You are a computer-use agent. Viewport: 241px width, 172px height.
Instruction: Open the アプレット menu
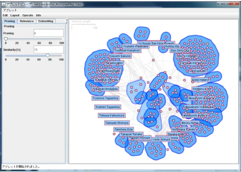(10, 10)
